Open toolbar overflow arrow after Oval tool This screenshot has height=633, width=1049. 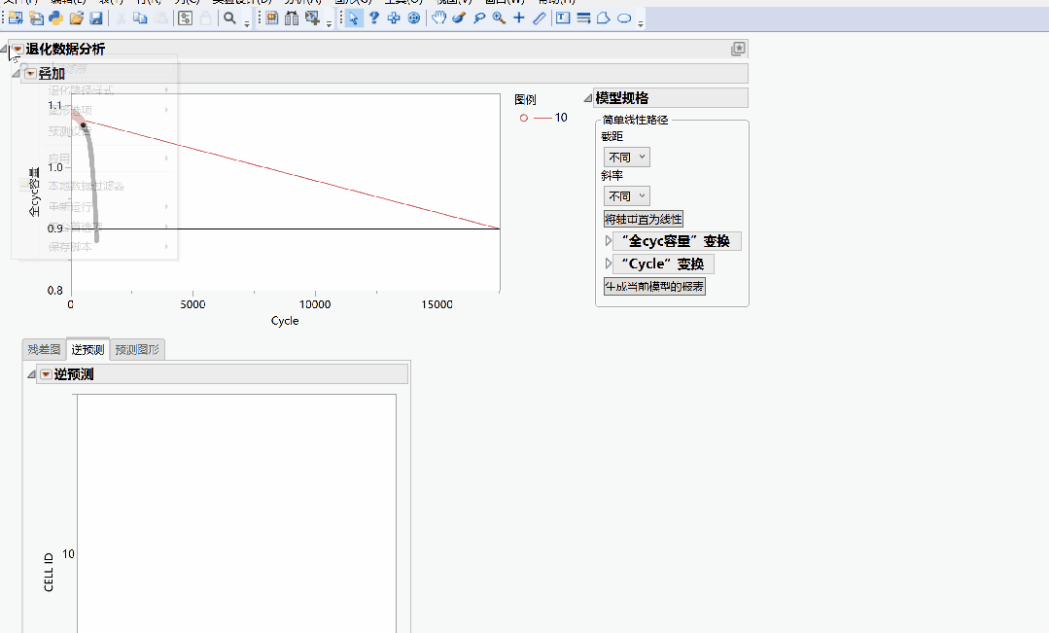pos(641,23)
